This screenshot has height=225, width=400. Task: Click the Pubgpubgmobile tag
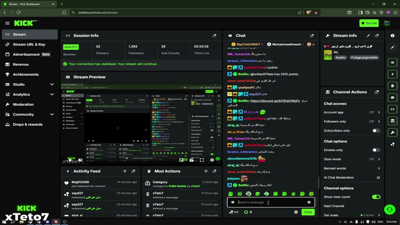364,57
